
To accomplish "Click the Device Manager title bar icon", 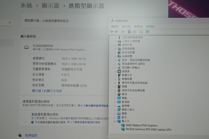I will [112, 21].
